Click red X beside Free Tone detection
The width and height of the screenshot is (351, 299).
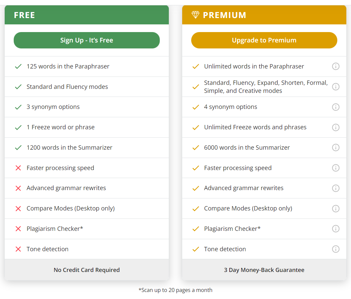pos(18,249)
